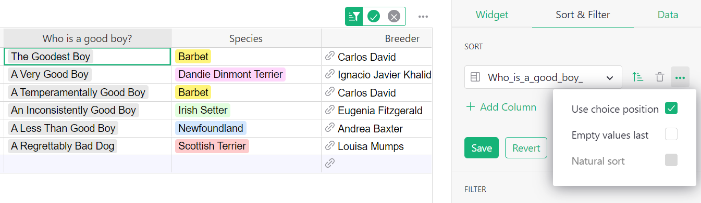Toggle ascending sort order icon
The image size is (701, 203).
[x=637, y=77]
